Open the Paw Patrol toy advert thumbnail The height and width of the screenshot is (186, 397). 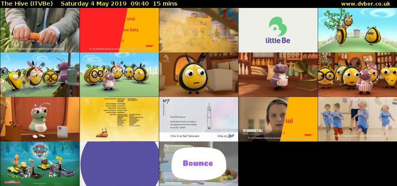40,164
